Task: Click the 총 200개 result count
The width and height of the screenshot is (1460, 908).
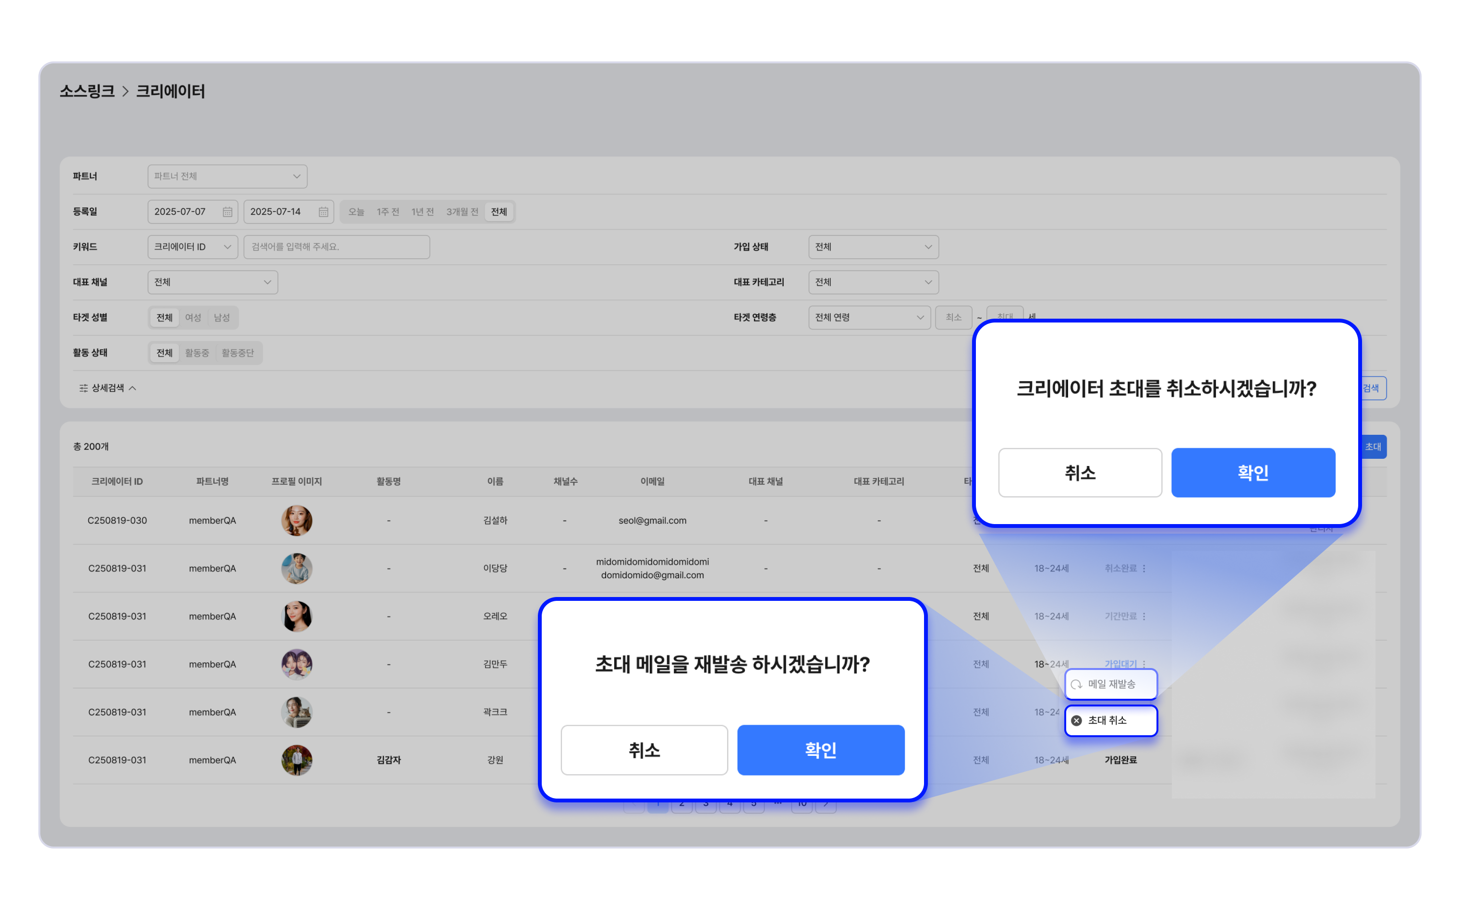Action: (x=91, y=447)
